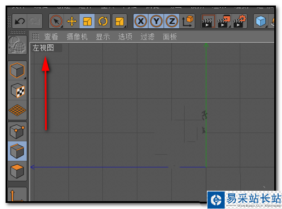
Task: Click the globe icon in the left palette
Action: 17,45
